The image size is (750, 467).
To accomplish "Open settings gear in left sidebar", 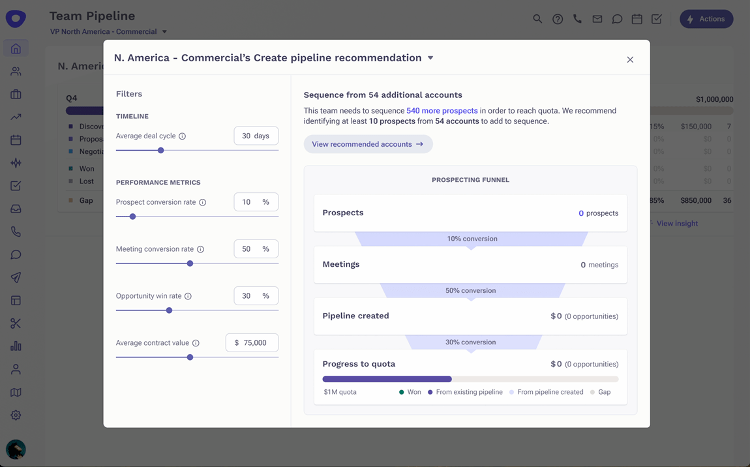I will (16, 415).
